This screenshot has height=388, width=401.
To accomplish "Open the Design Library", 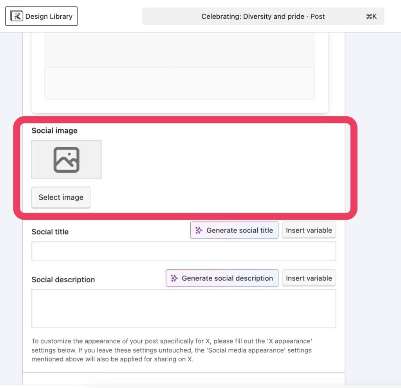I will pyautogui.click(x=41, y=16).
